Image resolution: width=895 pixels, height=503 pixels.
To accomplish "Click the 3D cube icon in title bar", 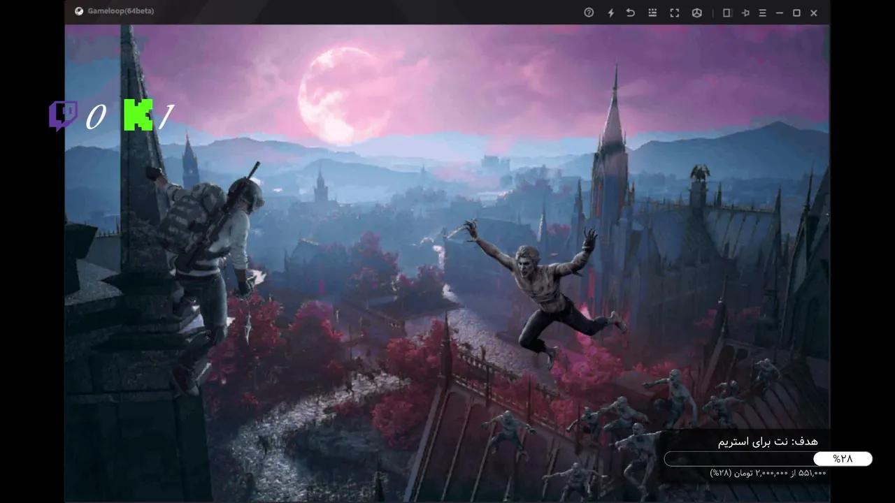I will [696, 13].
